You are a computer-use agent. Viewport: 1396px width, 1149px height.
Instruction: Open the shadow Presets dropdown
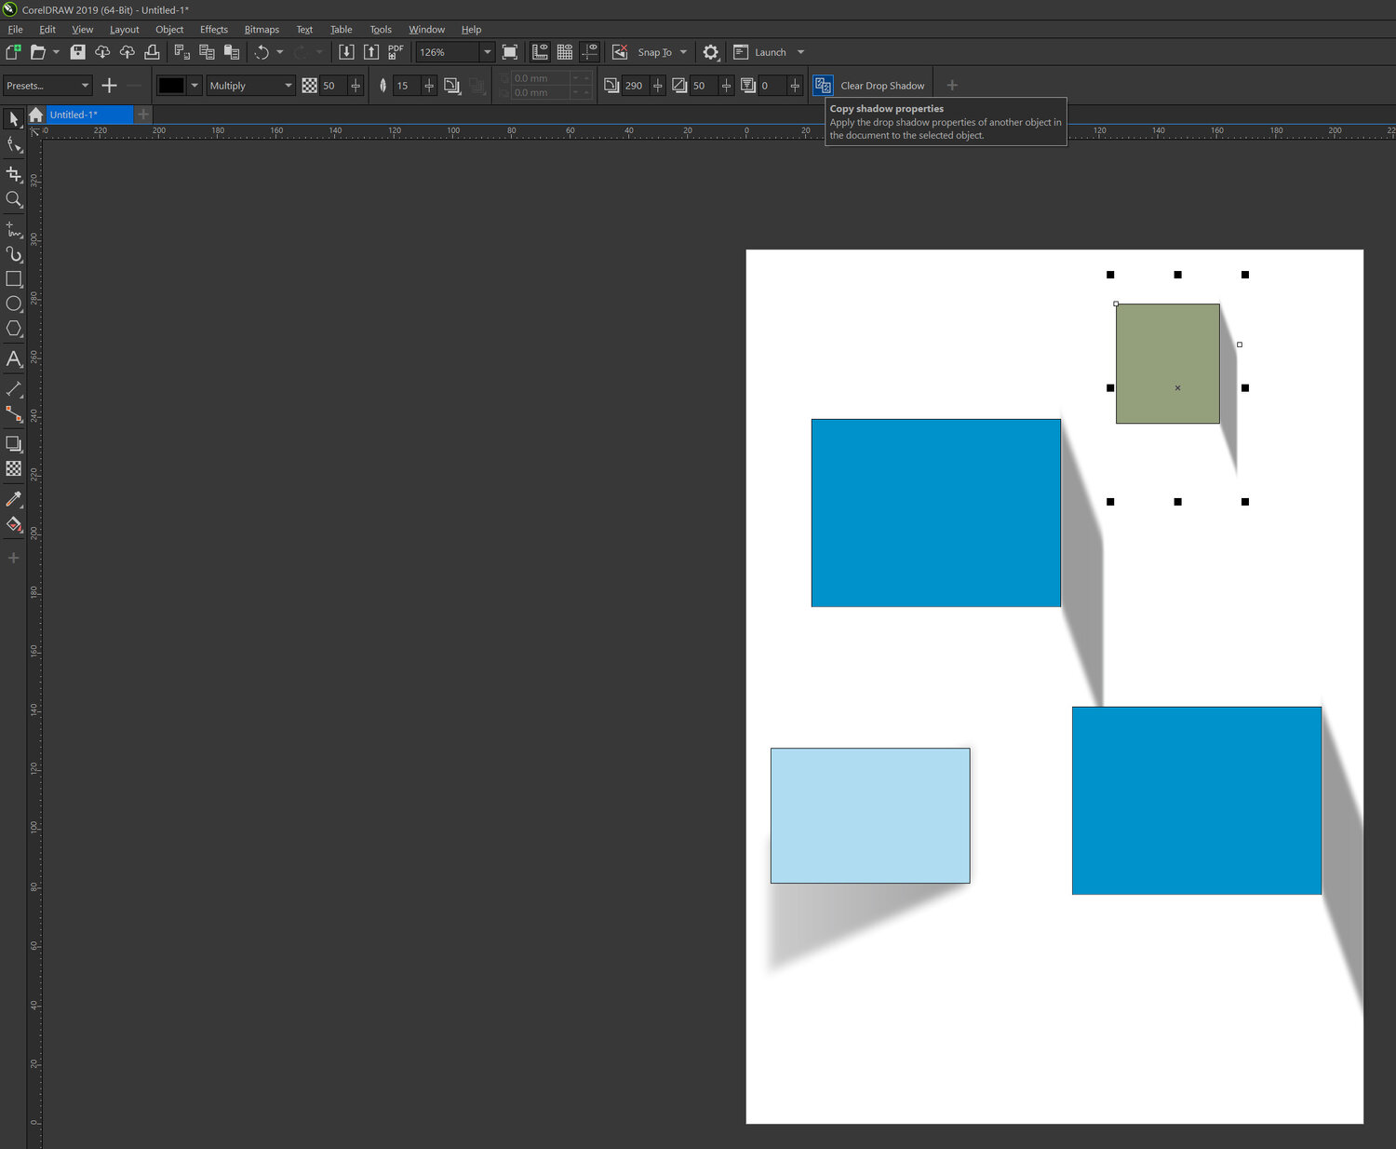point(85,86)
